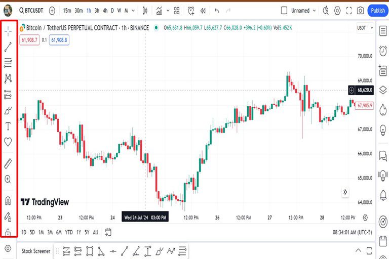389x259 pixels.
Task: Click the Publish button
Action: (378, 11)
